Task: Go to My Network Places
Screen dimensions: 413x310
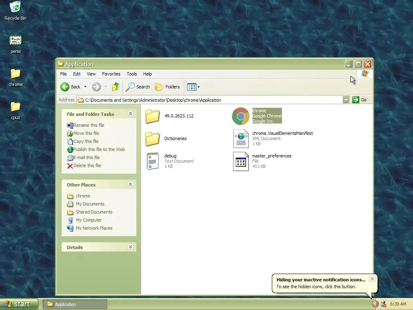Action: click(x=90, y=228)
